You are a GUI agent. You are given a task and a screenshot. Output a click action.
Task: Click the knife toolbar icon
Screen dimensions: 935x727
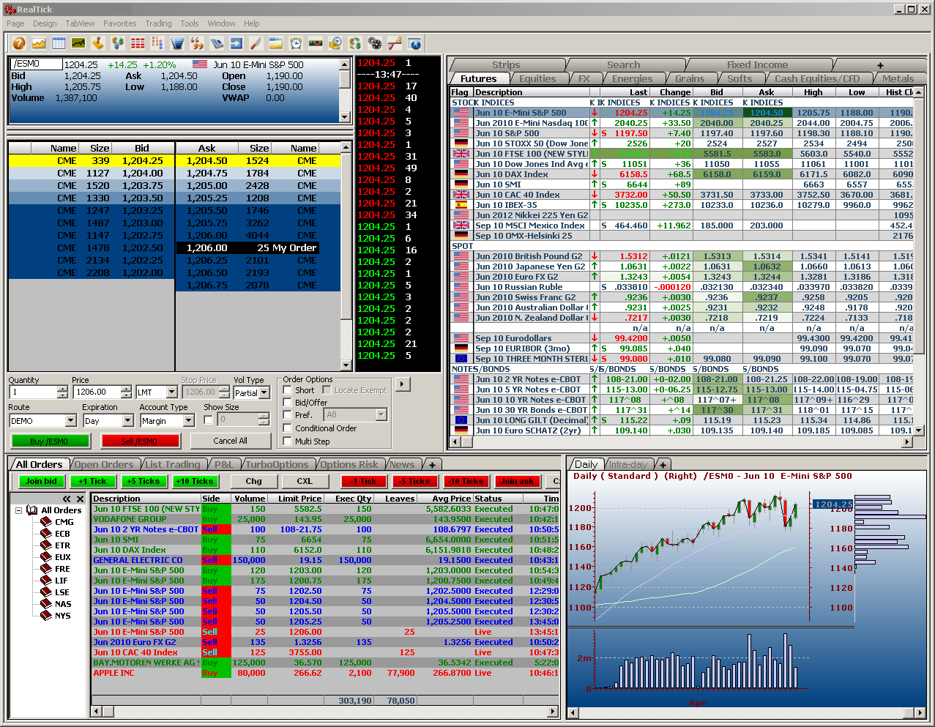(256, 44)
